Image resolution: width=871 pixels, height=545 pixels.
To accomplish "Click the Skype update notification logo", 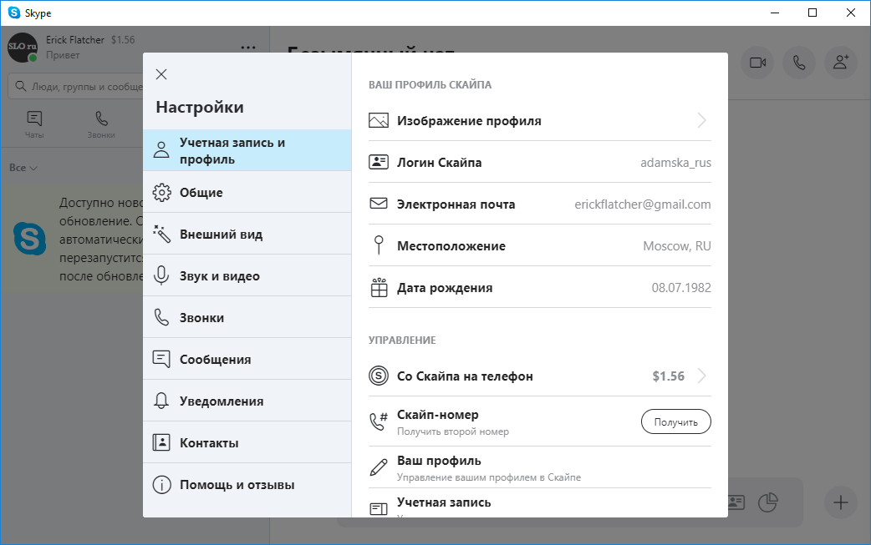I will click(29, 239).
